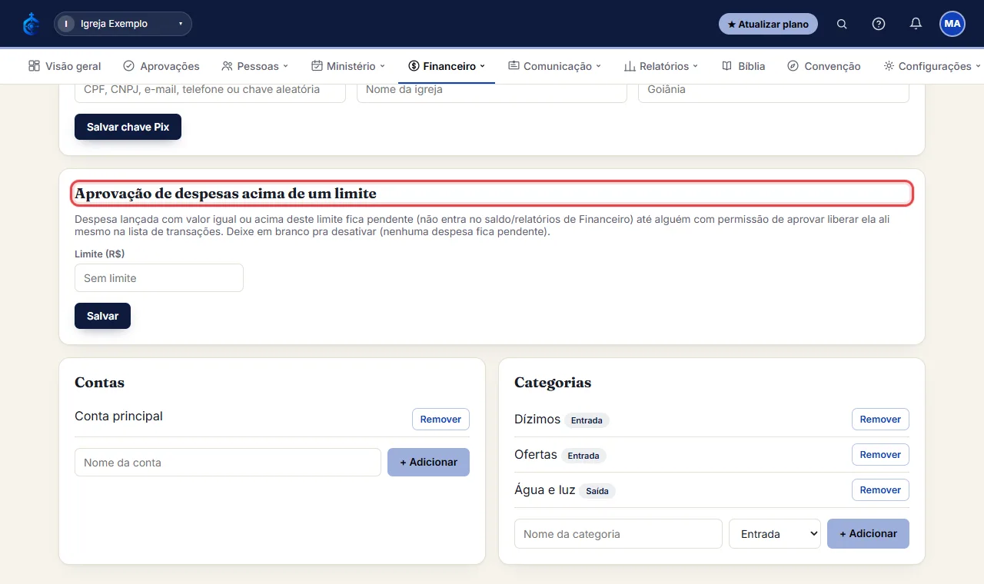Go to the Visão geral tab

click(65, 66)
